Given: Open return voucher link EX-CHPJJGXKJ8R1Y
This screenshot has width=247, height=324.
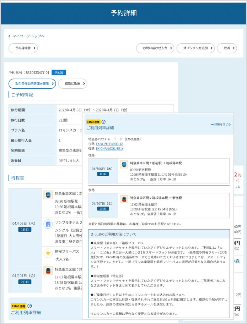Looking at the screenshot, I should tap(110, 149).
